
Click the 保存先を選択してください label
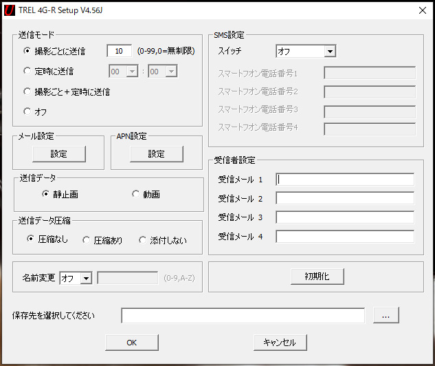coord(54,316)
